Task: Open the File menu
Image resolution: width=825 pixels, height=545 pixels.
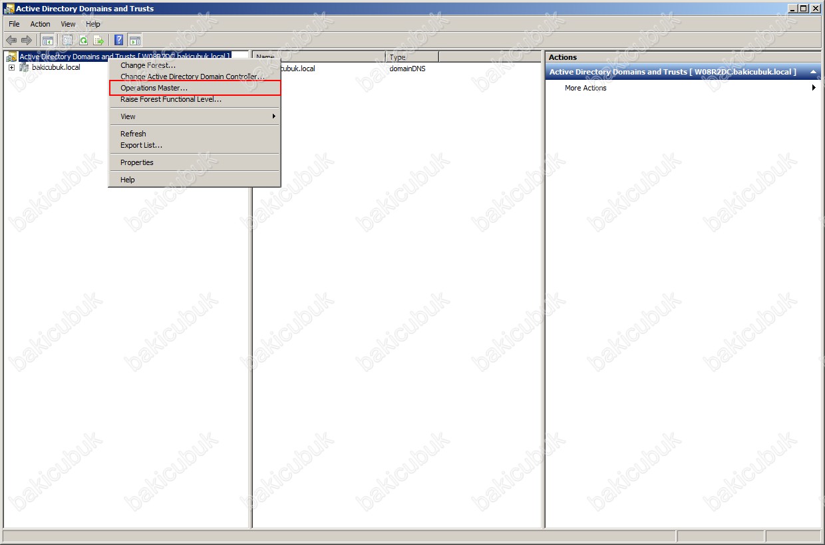Action: tap(14, 24)
